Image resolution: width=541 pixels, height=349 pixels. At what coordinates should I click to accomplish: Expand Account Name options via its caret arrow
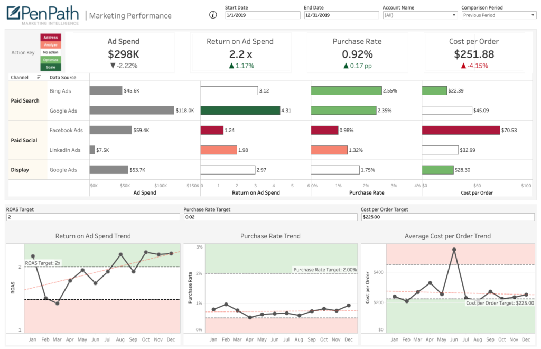pos(453,15)
